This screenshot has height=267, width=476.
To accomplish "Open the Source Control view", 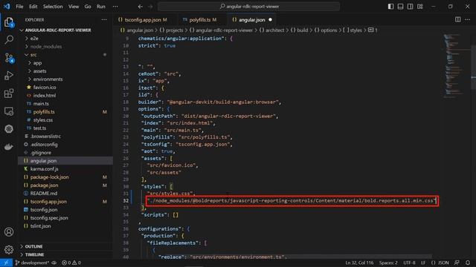I will pyautogui.click(x=9, y=58).
